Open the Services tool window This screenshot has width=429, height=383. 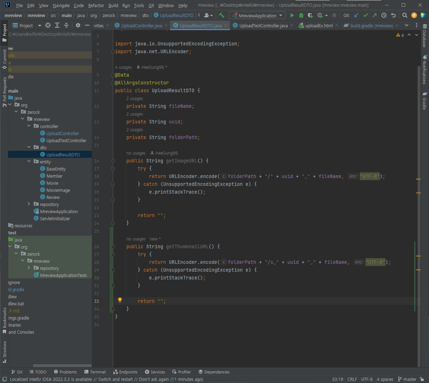pyautogui.click(x=155, y=372)
